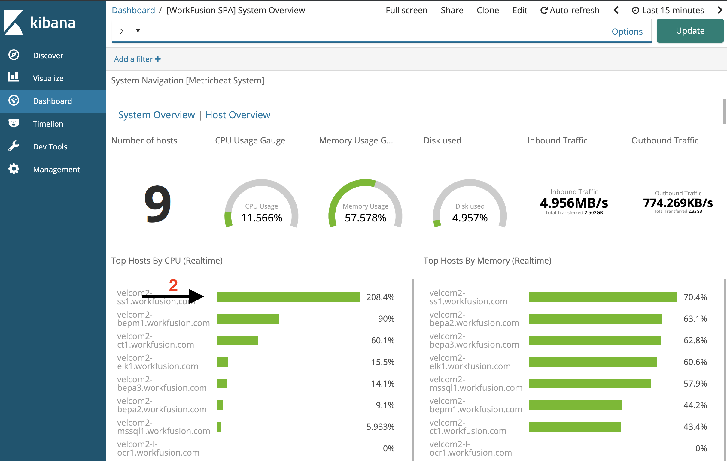The height and width of the screenshot is (461, 727).
Task: Select the Management menu label
Action: click(x=56, y=170)
